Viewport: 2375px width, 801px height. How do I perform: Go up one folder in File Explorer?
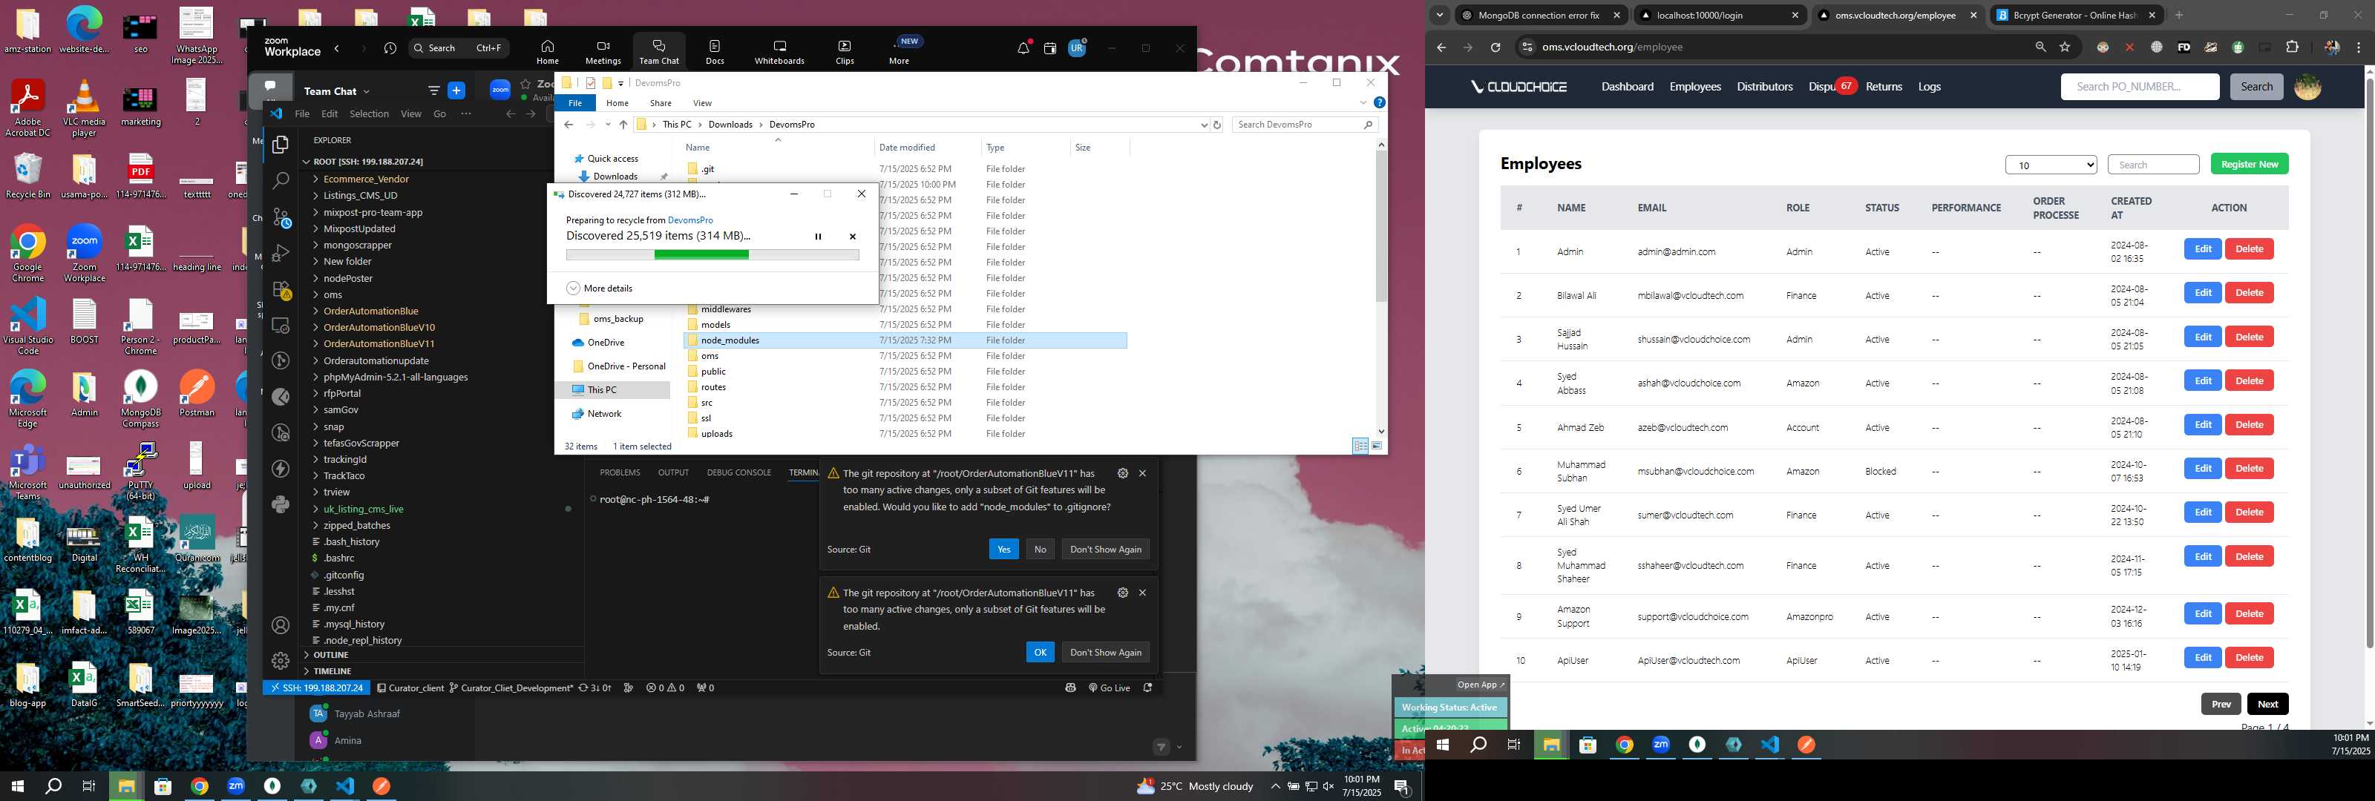click(623, 125)
